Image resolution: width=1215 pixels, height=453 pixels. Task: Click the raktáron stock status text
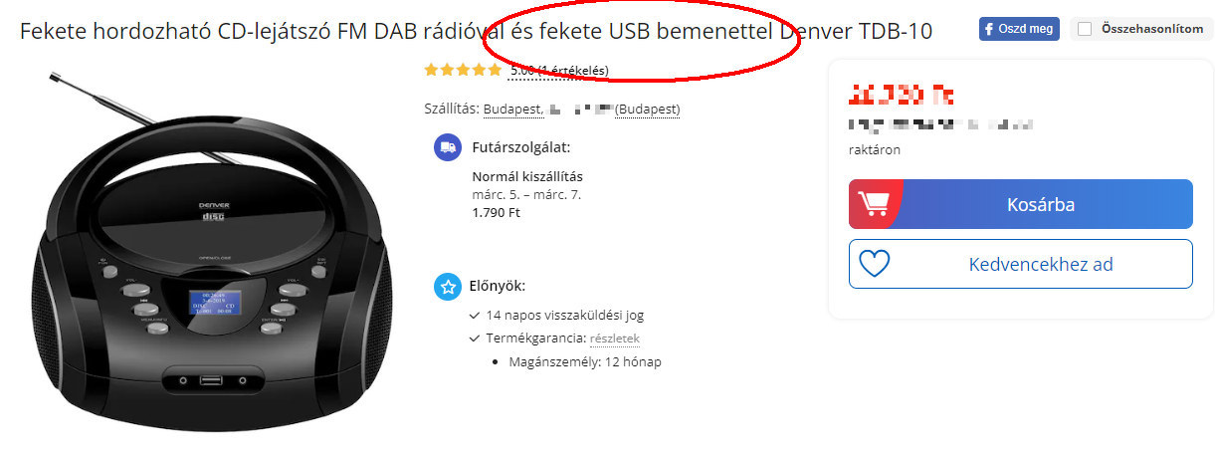click(x=875, y=150)
